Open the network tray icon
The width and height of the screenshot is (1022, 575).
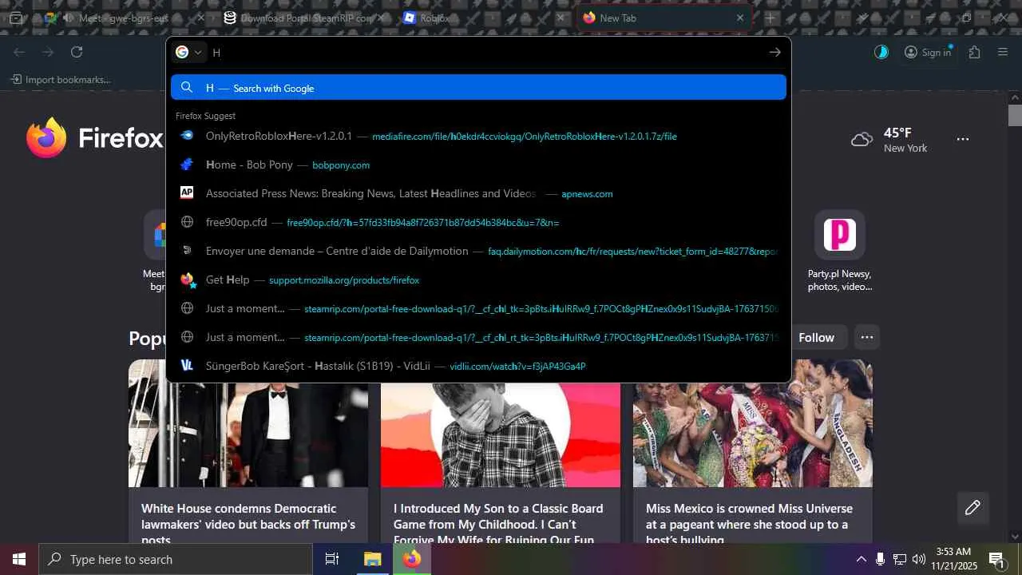point(900,559)
